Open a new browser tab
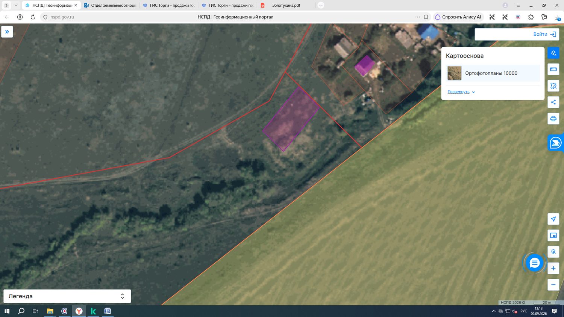 point(321,5)
